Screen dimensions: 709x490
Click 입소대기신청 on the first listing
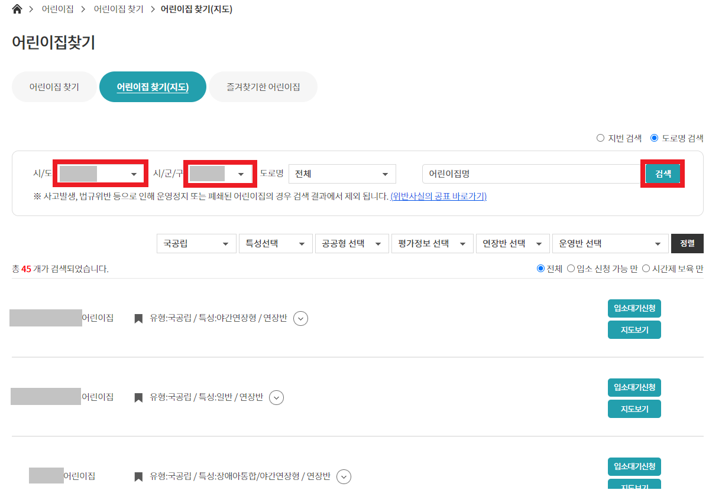pos(634,308)
